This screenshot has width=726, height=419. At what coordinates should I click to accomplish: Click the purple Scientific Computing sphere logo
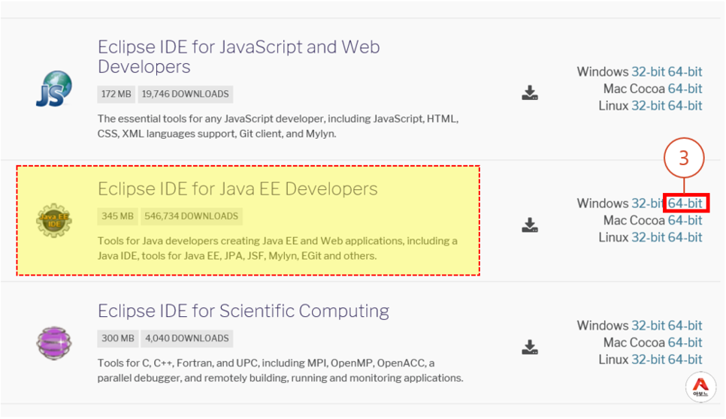(x=54, y=343)
